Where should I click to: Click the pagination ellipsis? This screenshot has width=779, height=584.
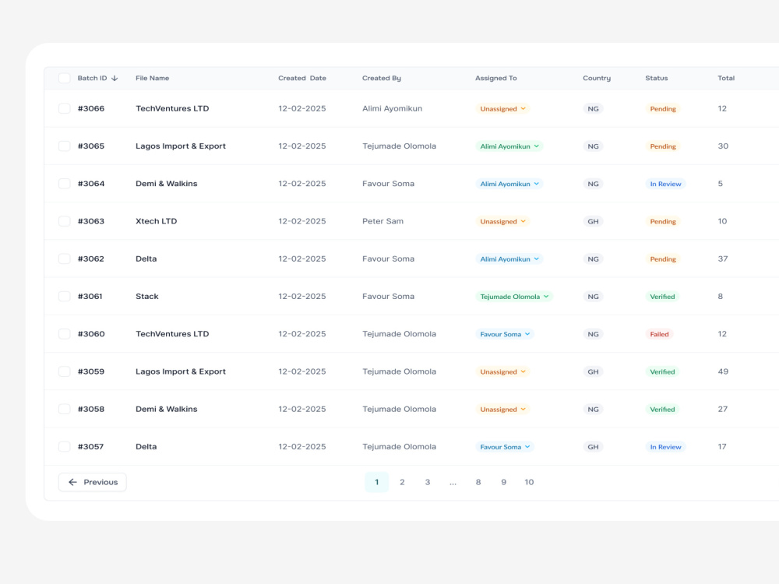(453, 482)
